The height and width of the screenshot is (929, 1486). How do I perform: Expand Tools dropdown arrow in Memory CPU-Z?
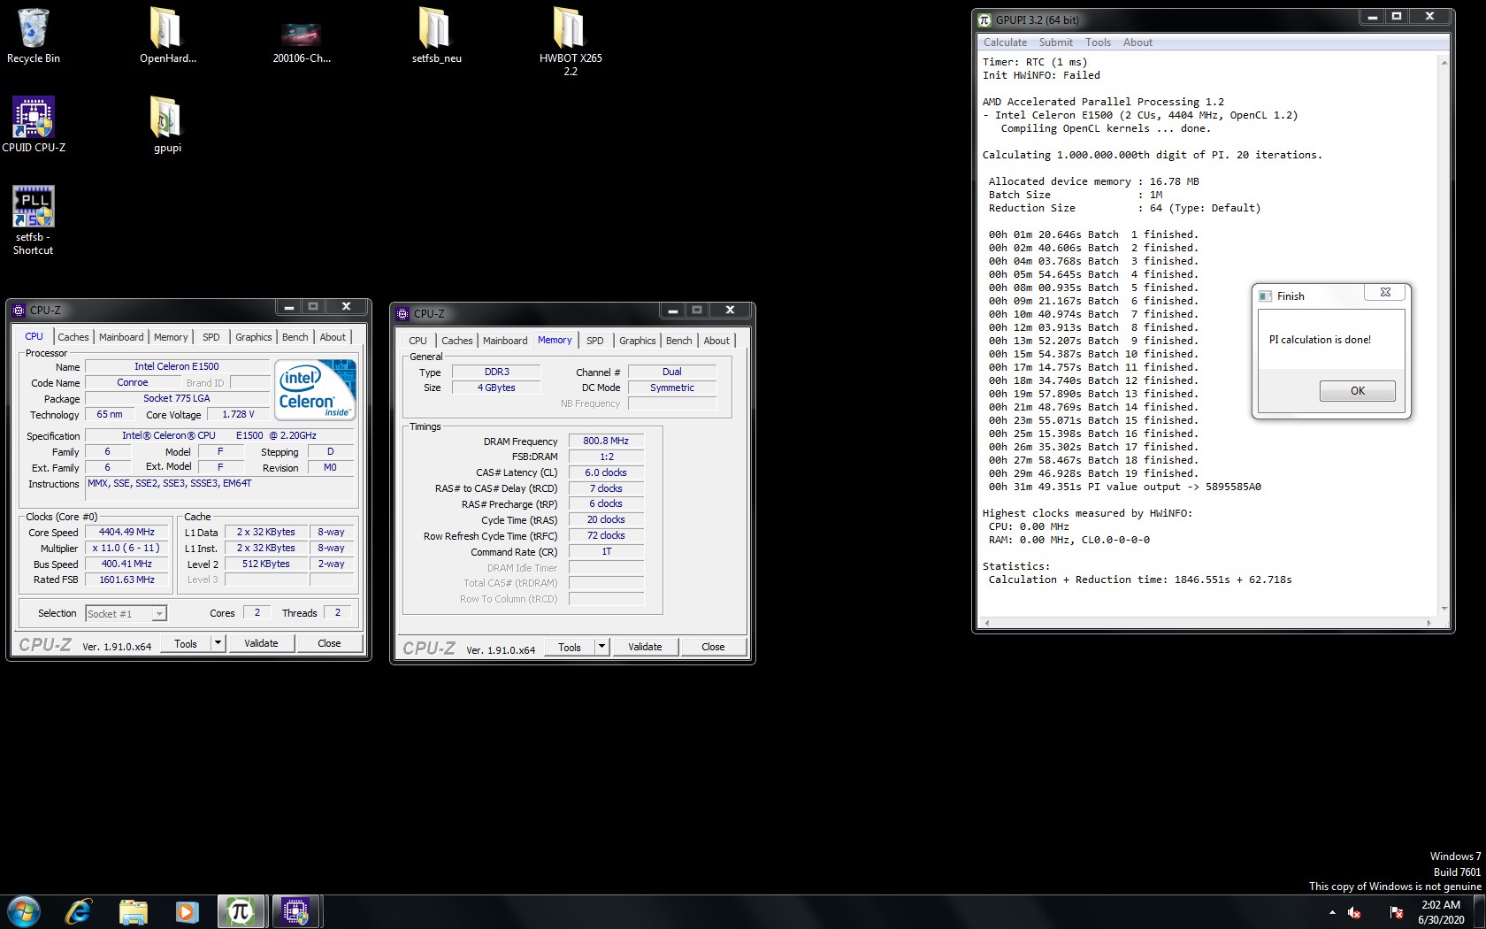tap(601, 647)
